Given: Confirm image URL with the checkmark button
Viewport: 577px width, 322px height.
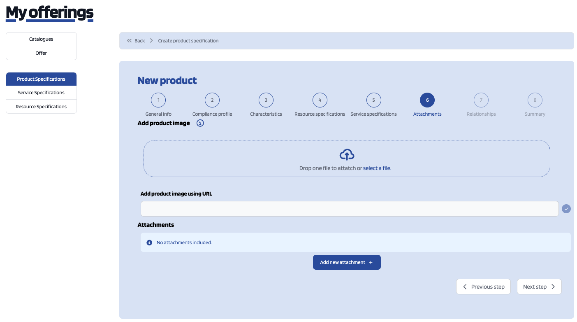Looking at the screenshot, I should (566, 209).
